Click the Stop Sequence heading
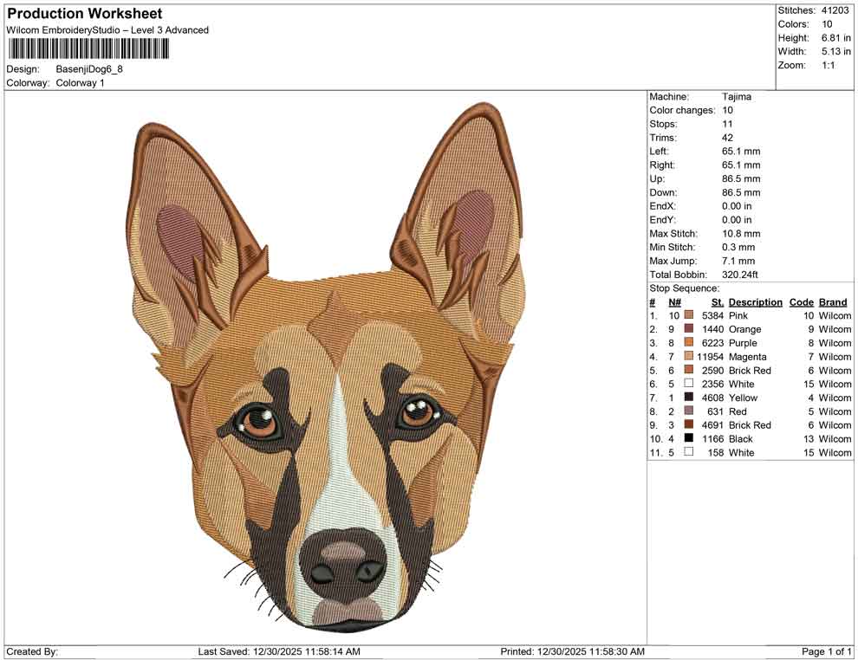Viewport: 858px width, 660px height. [684, 288]
